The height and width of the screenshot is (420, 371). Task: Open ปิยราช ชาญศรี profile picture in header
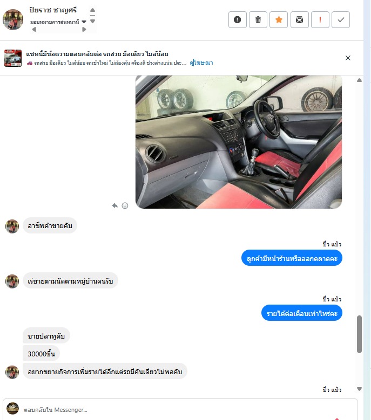pyautogui.click(x=13, y=19)
